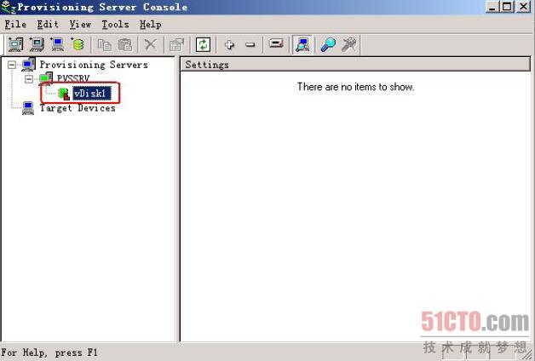Click the new vDisk cylinder icon
Viewport: 535px width, 361px height.
click(x=78, y=44)
